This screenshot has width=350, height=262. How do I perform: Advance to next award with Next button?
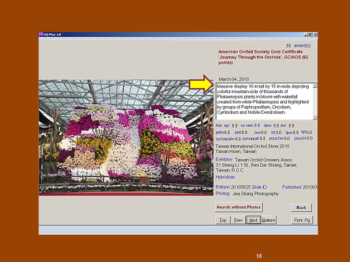click(x=253, y=220)
